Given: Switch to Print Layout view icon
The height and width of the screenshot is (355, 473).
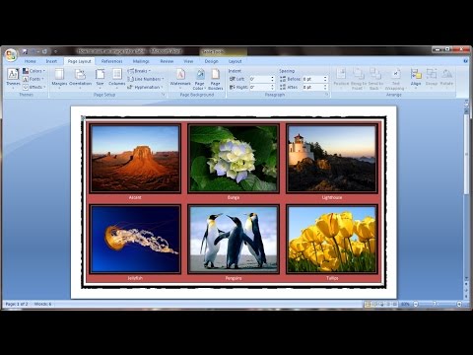Looking at the screenshot, I should pyautogui.click(x=368, y=305).
